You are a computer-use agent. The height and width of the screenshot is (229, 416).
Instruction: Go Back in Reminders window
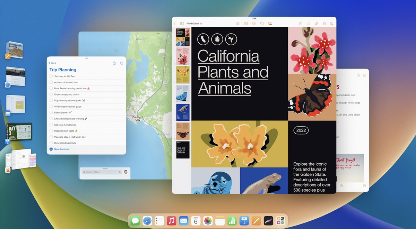pyautogui.click(x=52, y=63)
